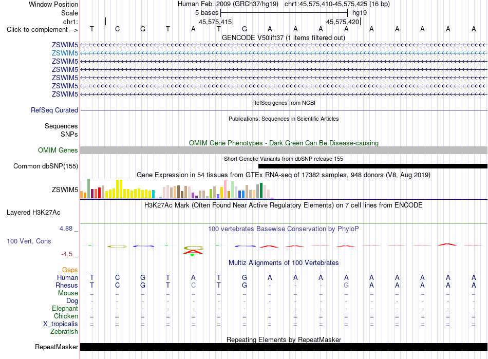Select the X_tropicalis species row label

[61, 324]
